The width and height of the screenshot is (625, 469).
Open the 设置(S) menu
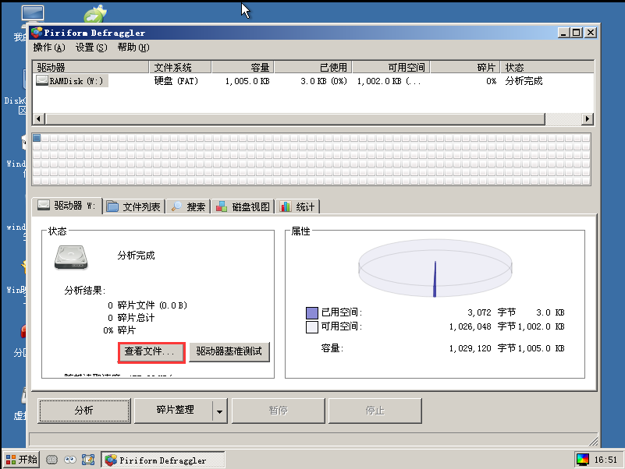90,48
